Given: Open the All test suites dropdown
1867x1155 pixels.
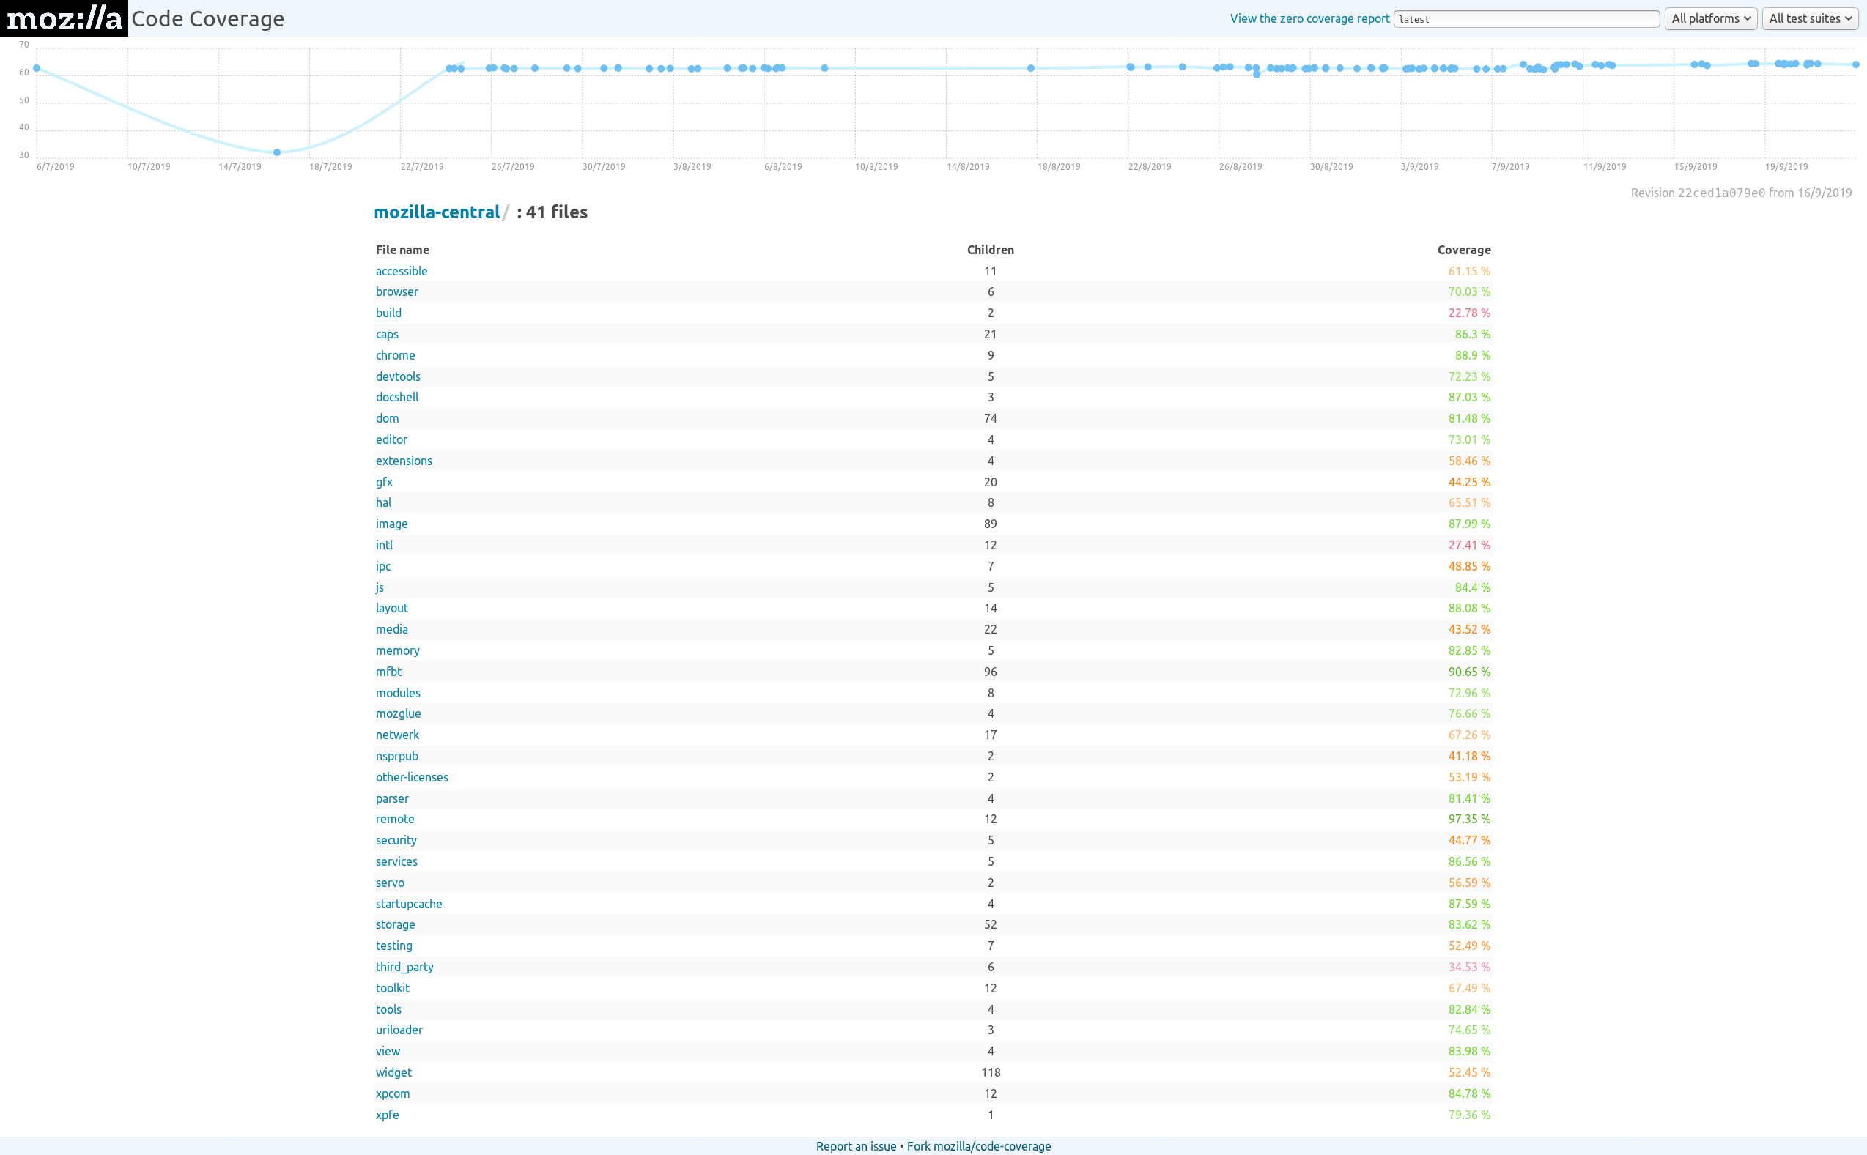Looking at the screenshot, I should click(1810, 18).
